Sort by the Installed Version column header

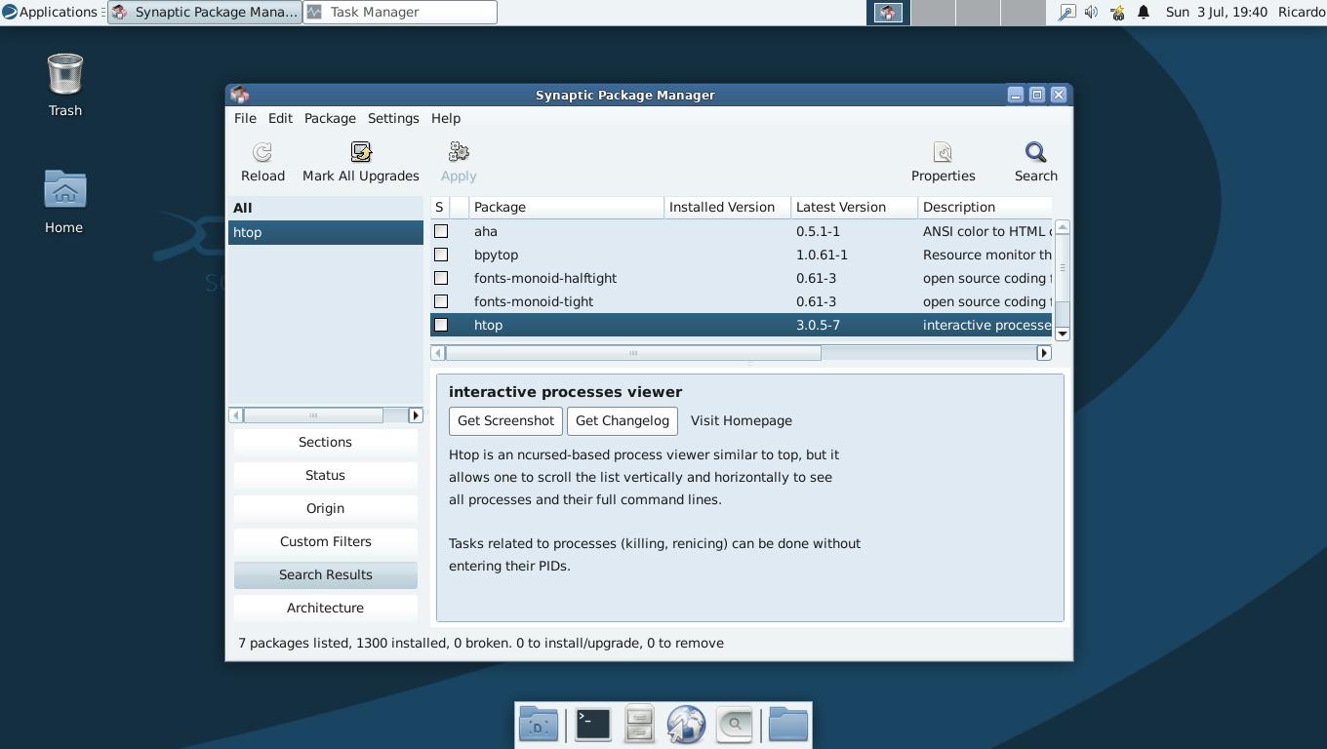[727, 207]
